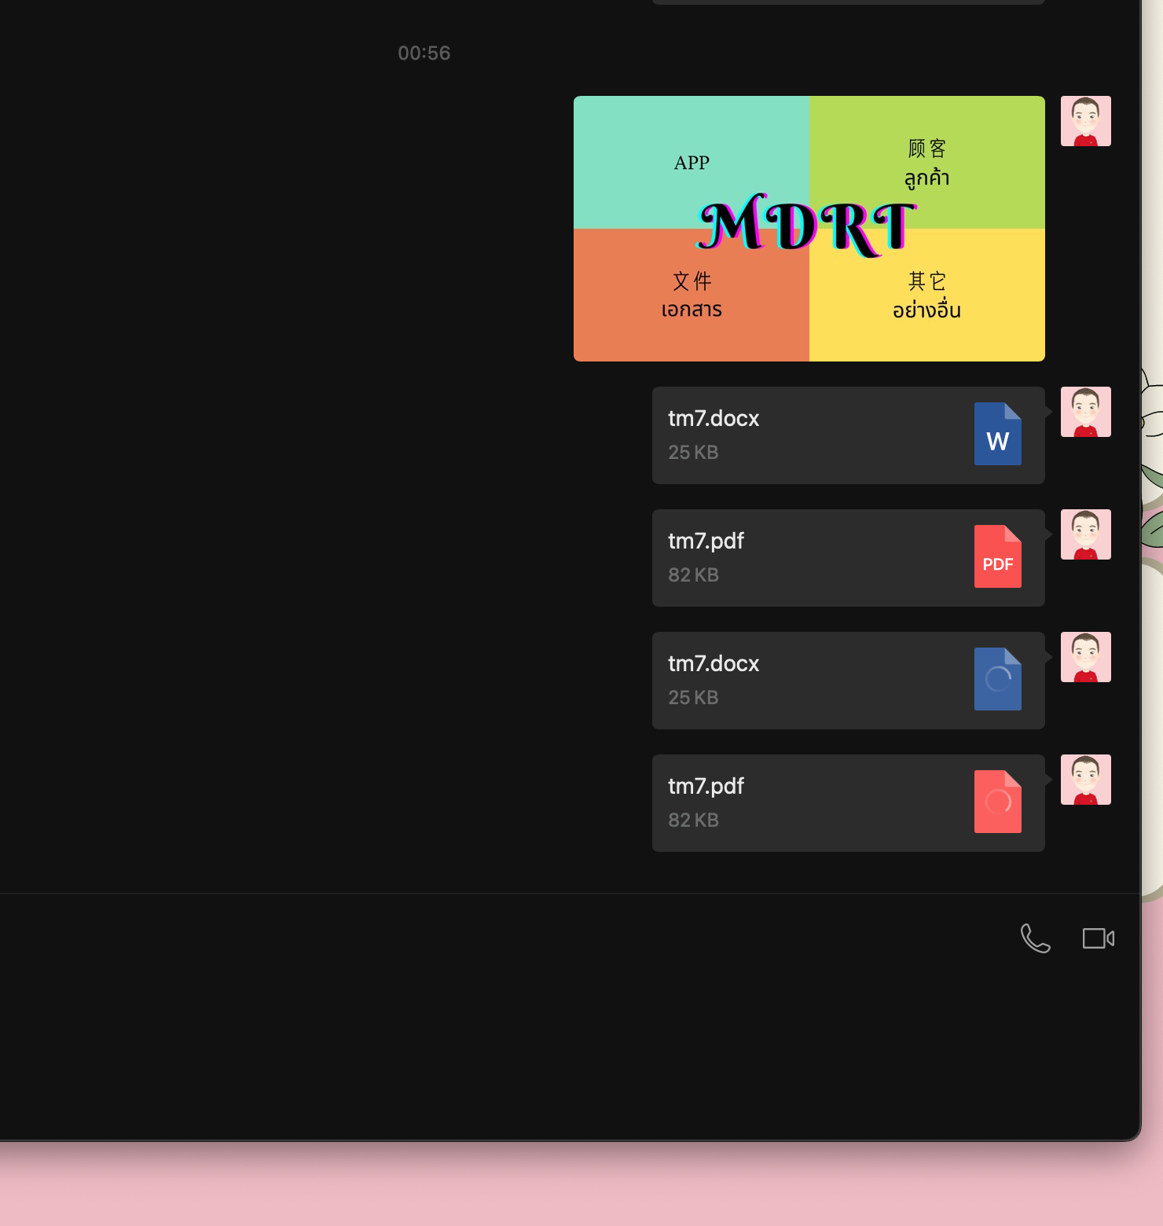The height and width of the screenshot is (1226, 1163).
Task: Click the avatar beside second tm7.docx
Action: 1086,657
